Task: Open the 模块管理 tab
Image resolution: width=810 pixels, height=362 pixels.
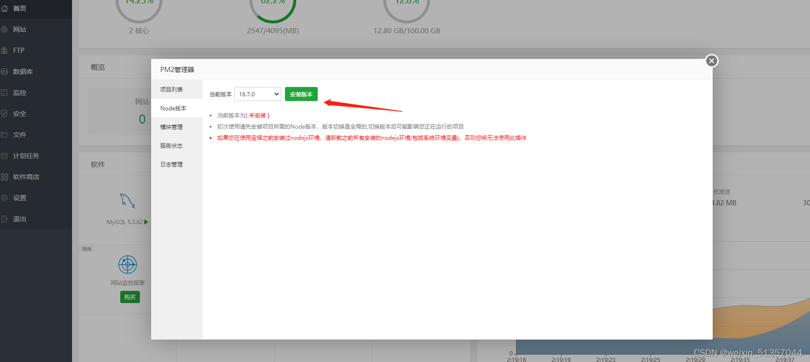Action: 177,127
